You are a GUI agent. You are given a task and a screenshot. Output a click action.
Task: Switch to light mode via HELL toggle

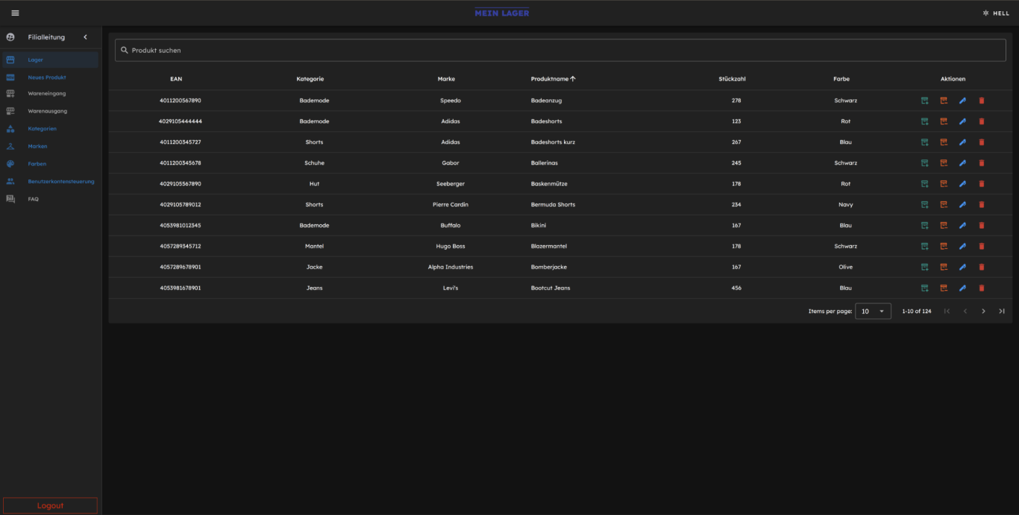tap(997, 13)
